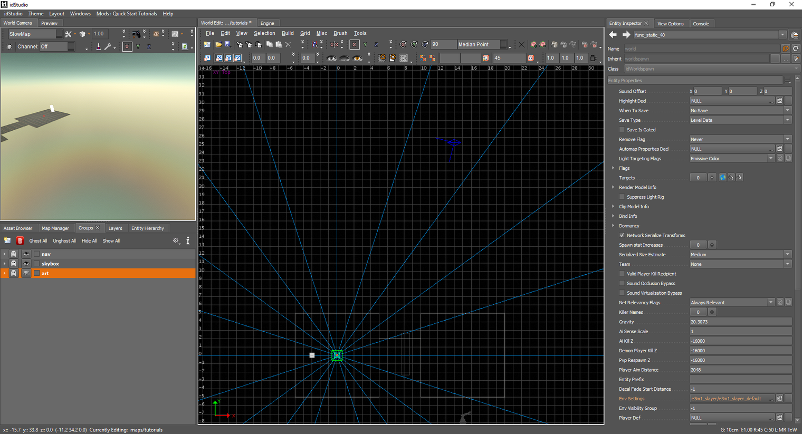Click the mirror/flip icon with red X marks
This screenshot has width=802, height=434.
[x=335, y=44]
